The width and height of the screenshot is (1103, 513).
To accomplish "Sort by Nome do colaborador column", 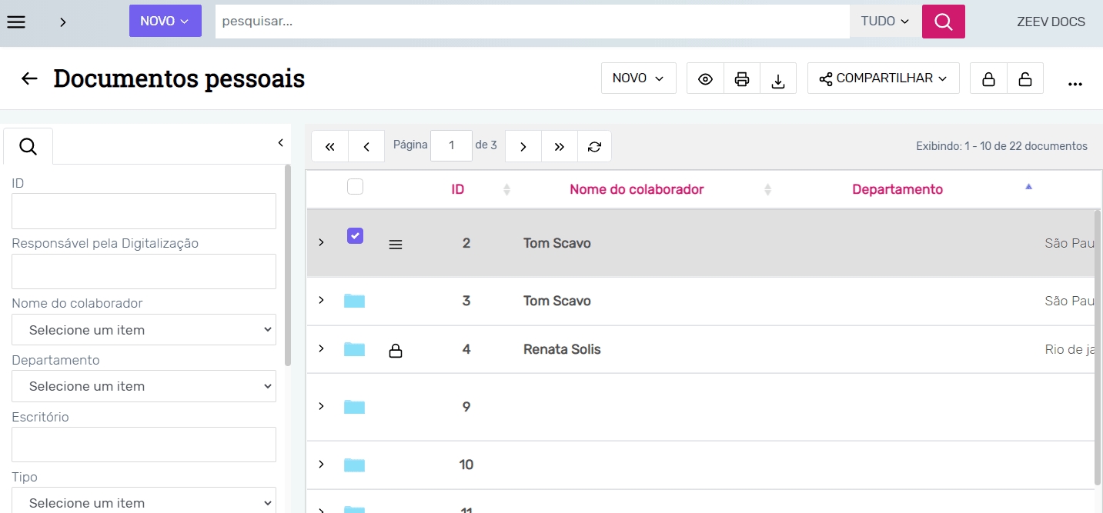I will (637, 189).
